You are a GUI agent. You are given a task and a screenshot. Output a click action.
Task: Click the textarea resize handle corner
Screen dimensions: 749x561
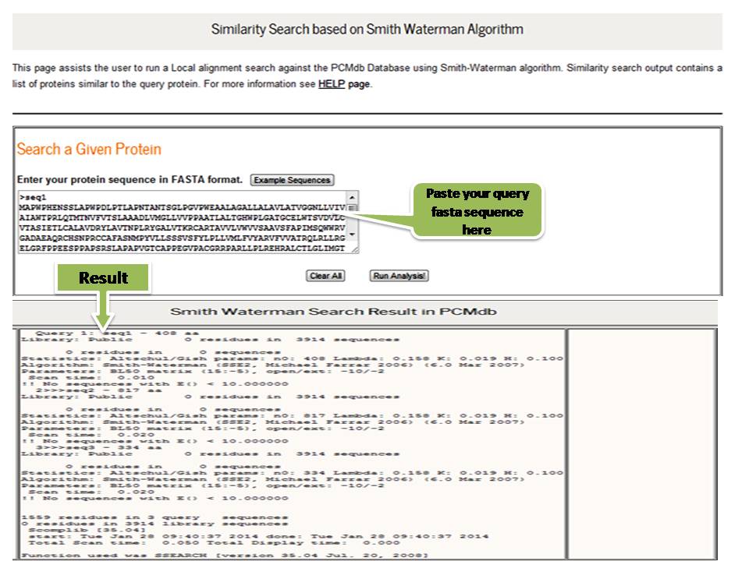[355, 250]
